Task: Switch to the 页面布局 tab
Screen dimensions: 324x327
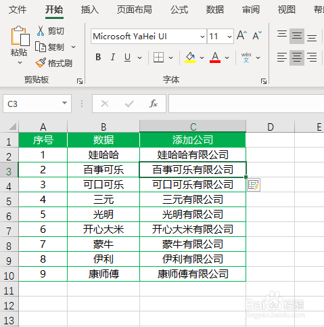Action: coord(135,9)
